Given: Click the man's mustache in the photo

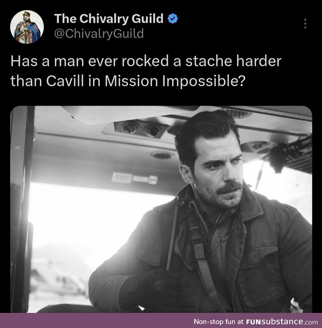Looking at the screenshot, I should (229, 187).
